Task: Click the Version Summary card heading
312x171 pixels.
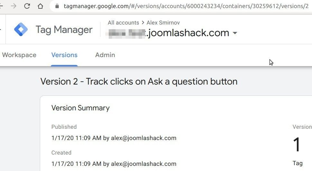Action: (x=80, y=108)
